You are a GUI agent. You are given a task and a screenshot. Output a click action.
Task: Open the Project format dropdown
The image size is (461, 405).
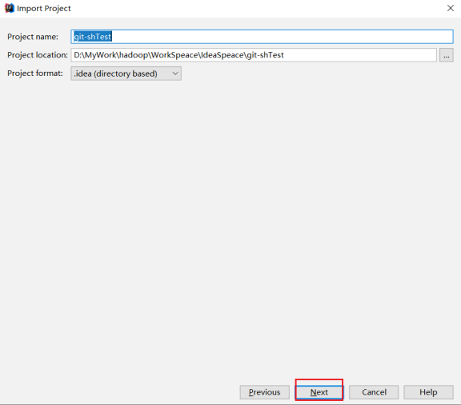point(126,73)
